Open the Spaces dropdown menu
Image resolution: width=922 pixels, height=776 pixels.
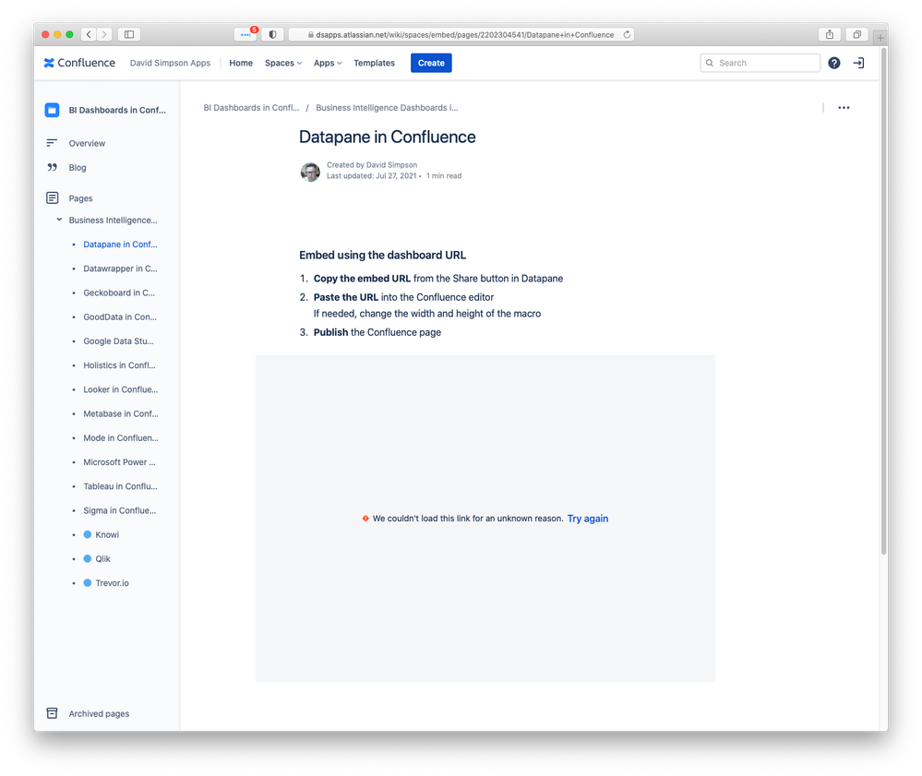282,63
